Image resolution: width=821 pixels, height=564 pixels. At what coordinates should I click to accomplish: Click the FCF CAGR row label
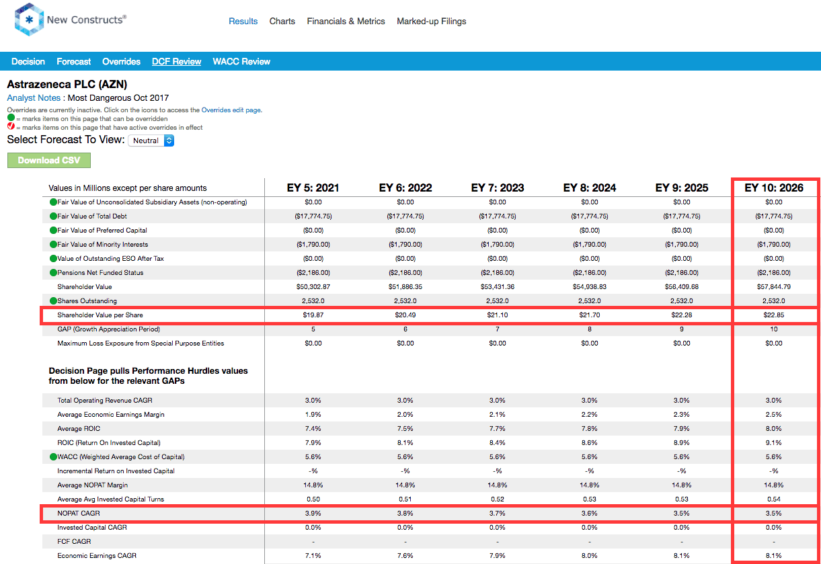(x=74, y=542)
